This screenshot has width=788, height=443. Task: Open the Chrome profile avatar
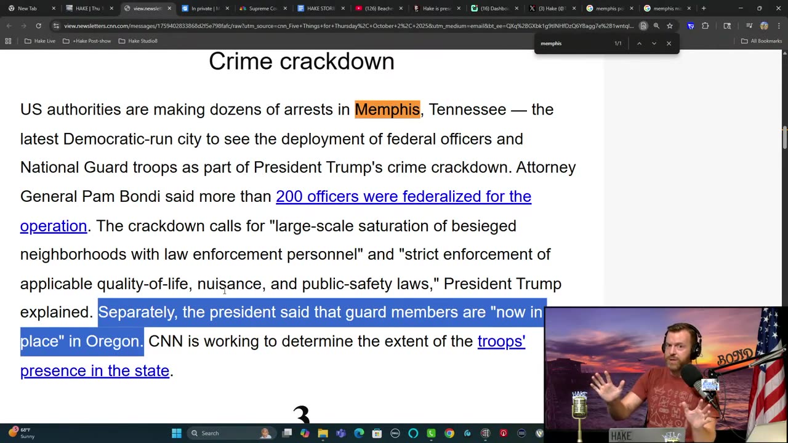pyautogui.click(x=764, y=26)
